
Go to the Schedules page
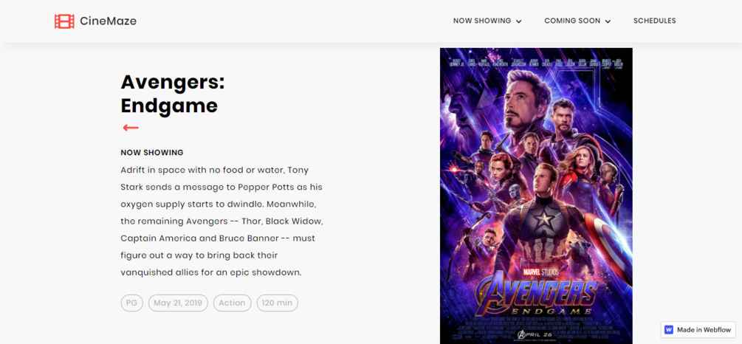coord(654,21)
